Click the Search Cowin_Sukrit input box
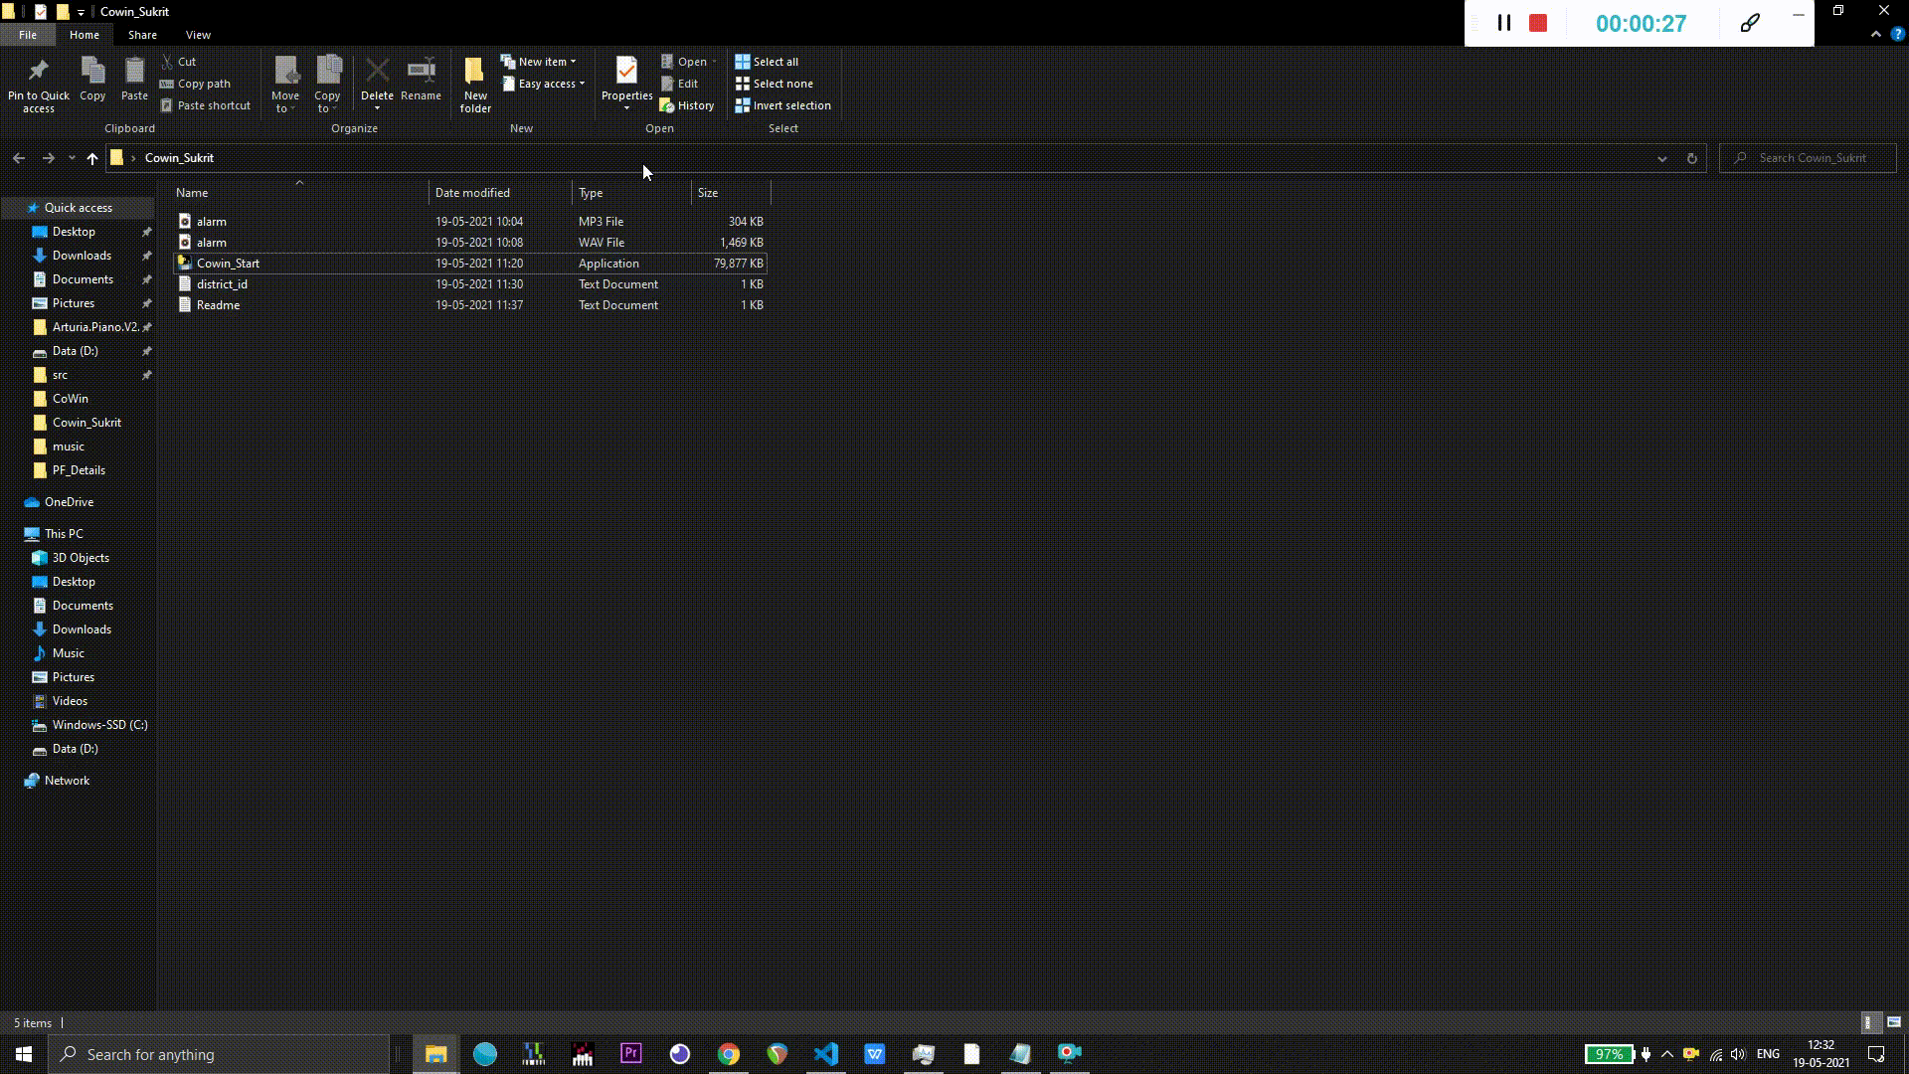Screen dimensions: 1909x1074 click(1813, 158)
